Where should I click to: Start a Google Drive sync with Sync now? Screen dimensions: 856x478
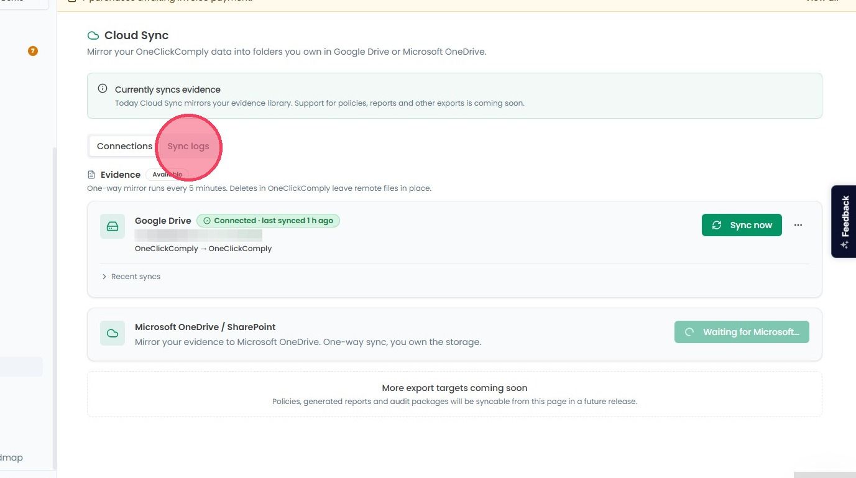[x=742, y=225]
